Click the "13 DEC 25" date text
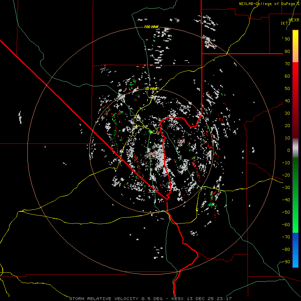 [x=200, y=299]
